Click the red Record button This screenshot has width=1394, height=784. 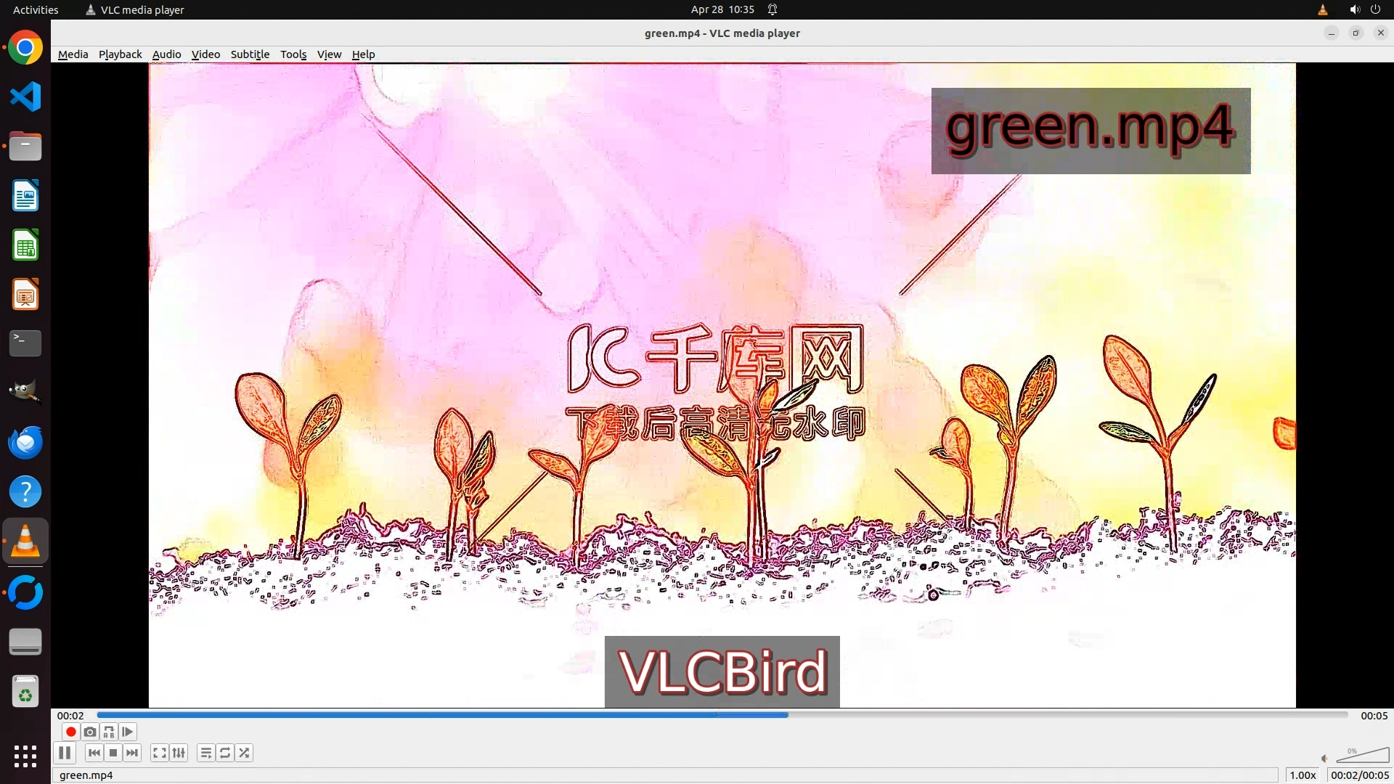coord(70,732)
